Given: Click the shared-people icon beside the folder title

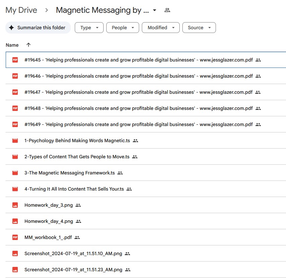Looking at the screenshot, I should (x=167, y=10).
